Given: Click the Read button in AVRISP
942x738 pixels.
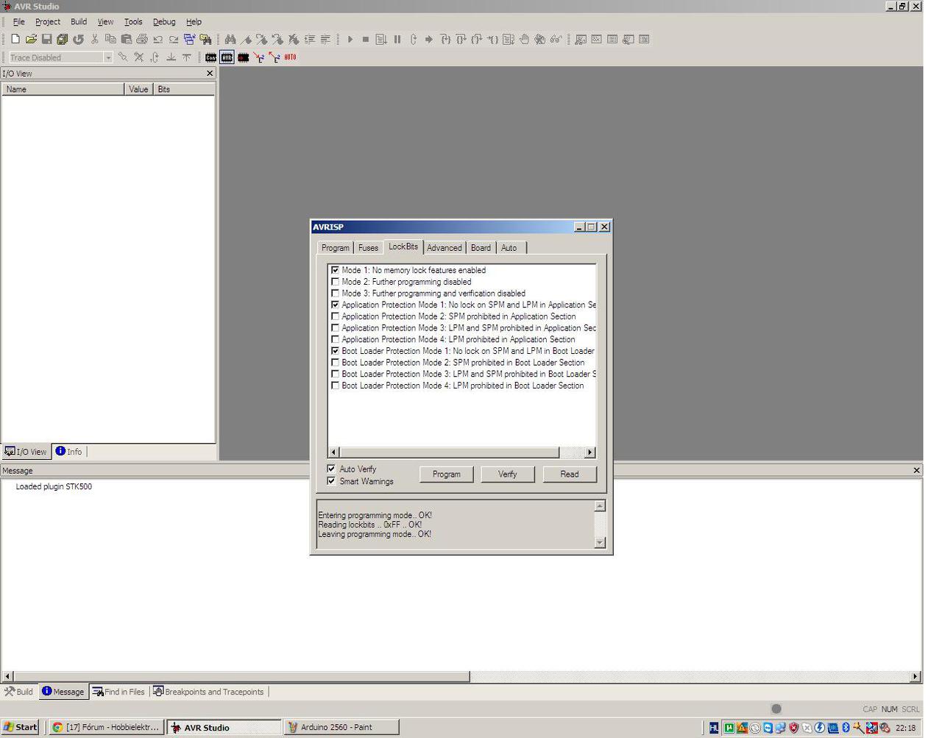Looking at the screenshot, I should (570, 475).
